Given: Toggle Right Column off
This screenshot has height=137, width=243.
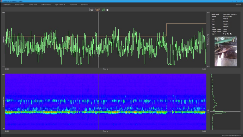Looking at the screenshot, I should tap(60, 5).
